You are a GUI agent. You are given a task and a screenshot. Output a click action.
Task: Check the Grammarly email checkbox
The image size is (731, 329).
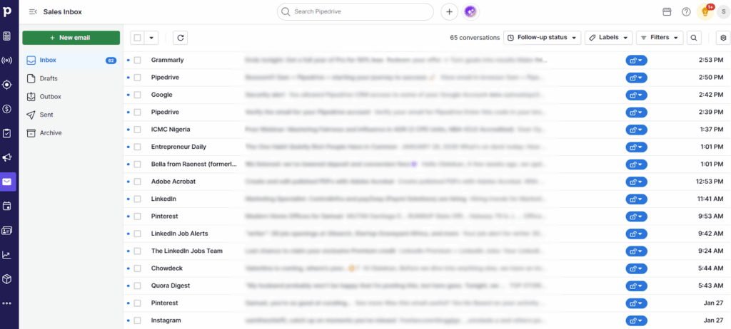[x=138, y=60]
